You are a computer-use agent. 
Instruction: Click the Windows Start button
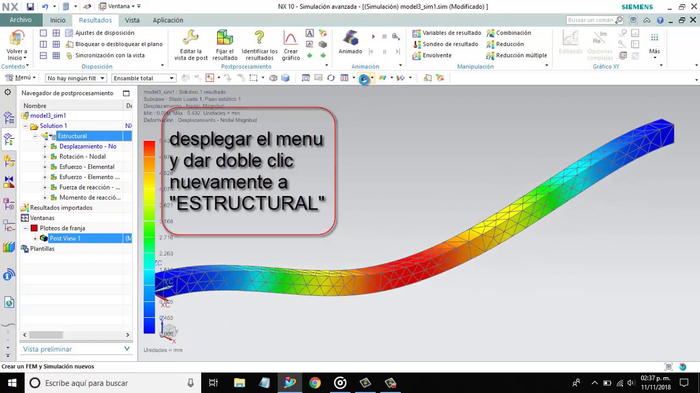pyautogui.click(x=12, y=383)
